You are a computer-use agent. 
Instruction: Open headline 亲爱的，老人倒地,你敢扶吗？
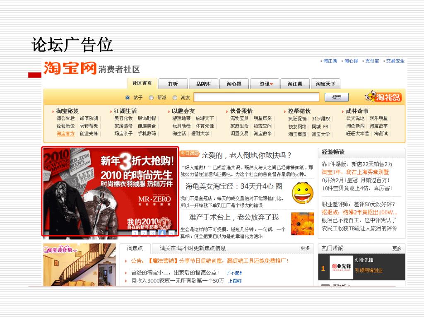pos(247,155)
